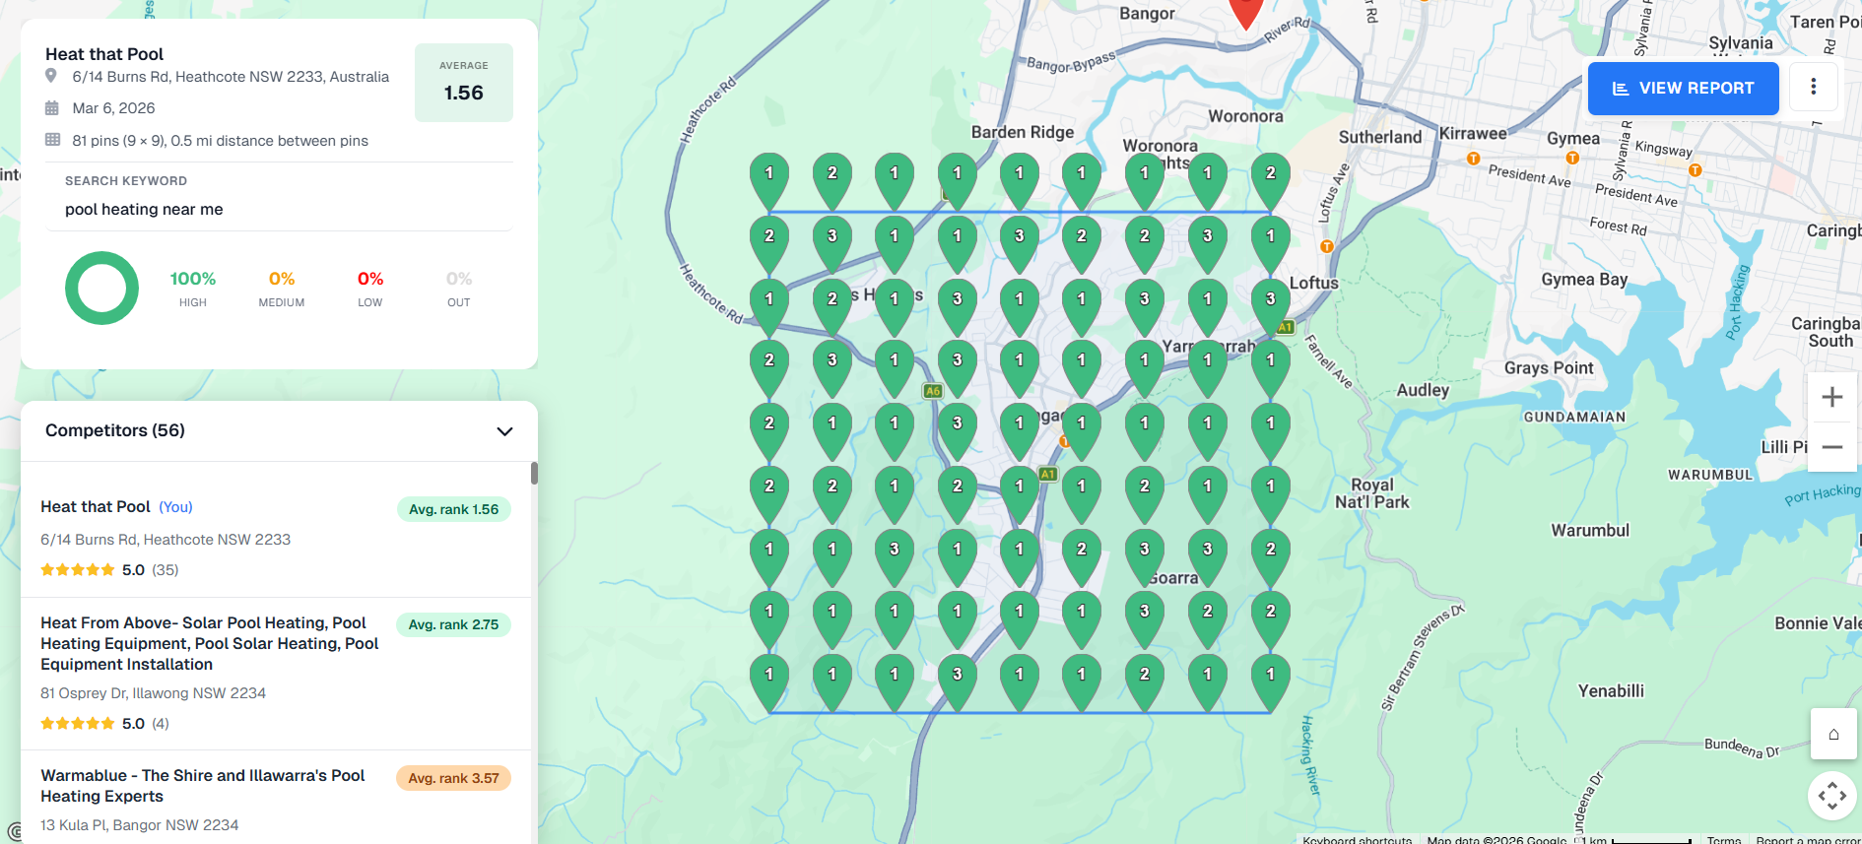Click the rank 3 pin in bottom row
1862x844 pixels.
pyautogui.click(x=958, y=682)
